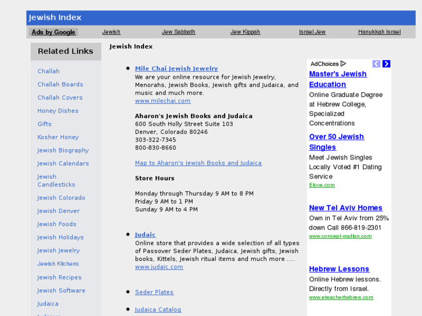This screenshot has width=422, height=316.
Task: Visit www.judaic.com link
Action: pyautogui.click(x=159, y=267)
